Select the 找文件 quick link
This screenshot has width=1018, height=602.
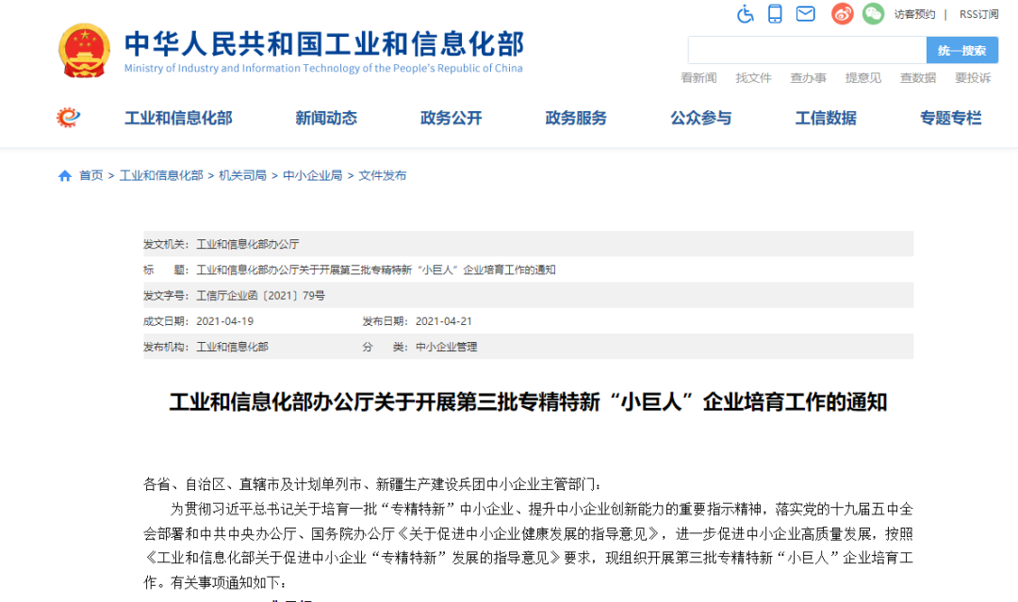[753, 78]
